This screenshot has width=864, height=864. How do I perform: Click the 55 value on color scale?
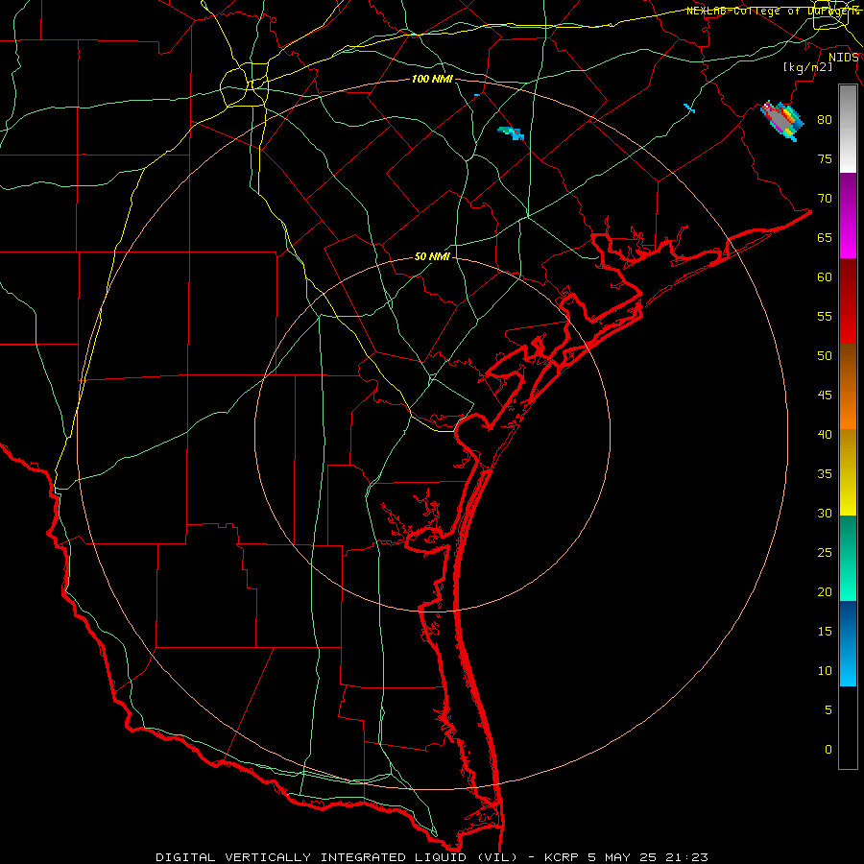click(825, 316)
